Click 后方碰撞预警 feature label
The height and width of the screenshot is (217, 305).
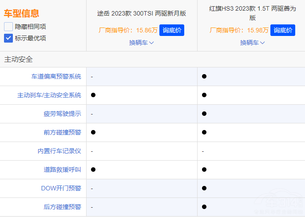62,207
